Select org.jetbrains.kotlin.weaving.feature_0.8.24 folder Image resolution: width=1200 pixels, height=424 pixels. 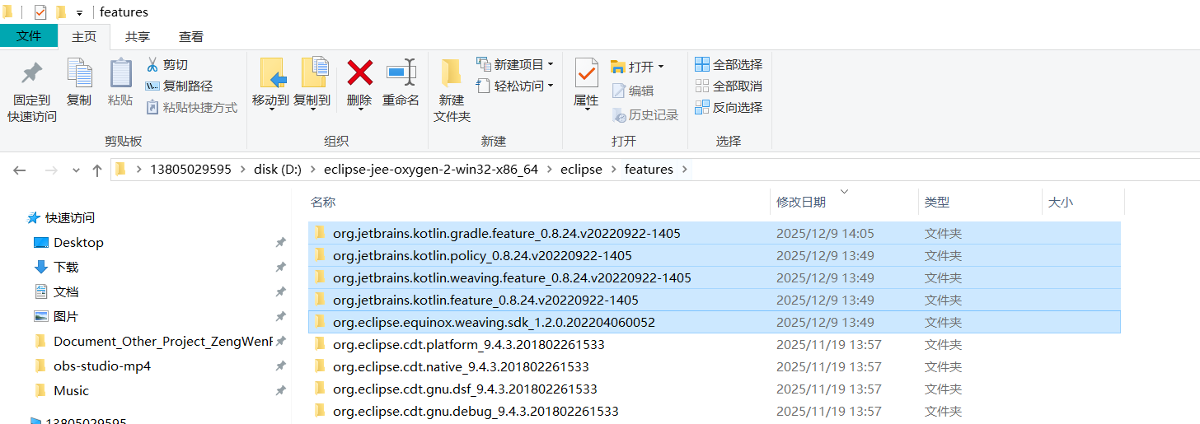click(715, 277)
